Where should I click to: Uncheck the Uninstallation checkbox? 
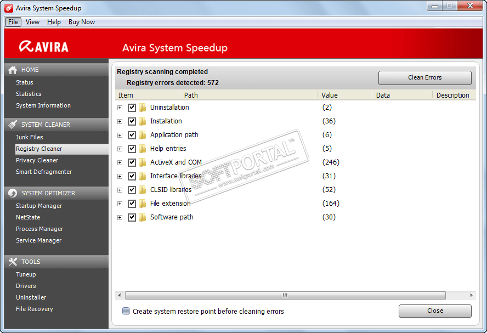tap(132, 108)
